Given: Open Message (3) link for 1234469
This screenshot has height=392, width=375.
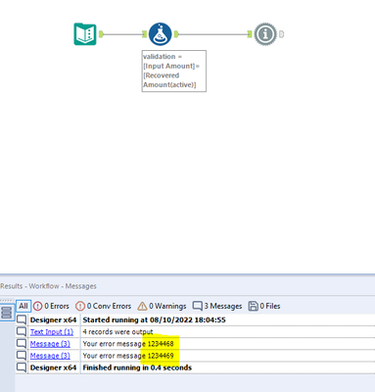Looking at the screenshot, I should point(50,356).
